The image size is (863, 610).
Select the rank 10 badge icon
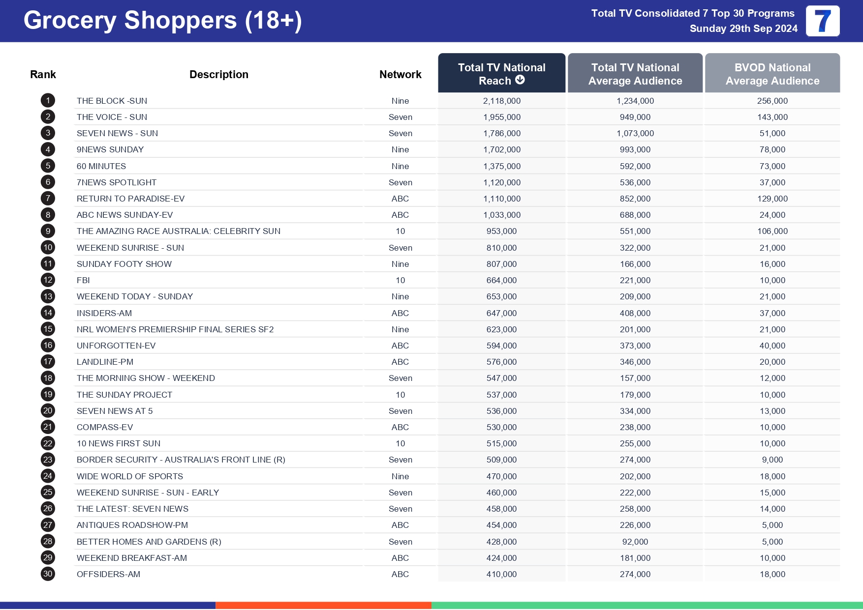tap(47, 247)
